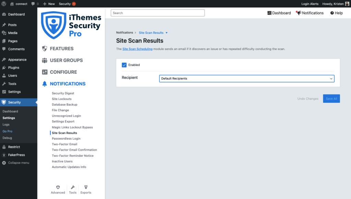
Task: Open the FEATURES section
Action: coord(62,49)
